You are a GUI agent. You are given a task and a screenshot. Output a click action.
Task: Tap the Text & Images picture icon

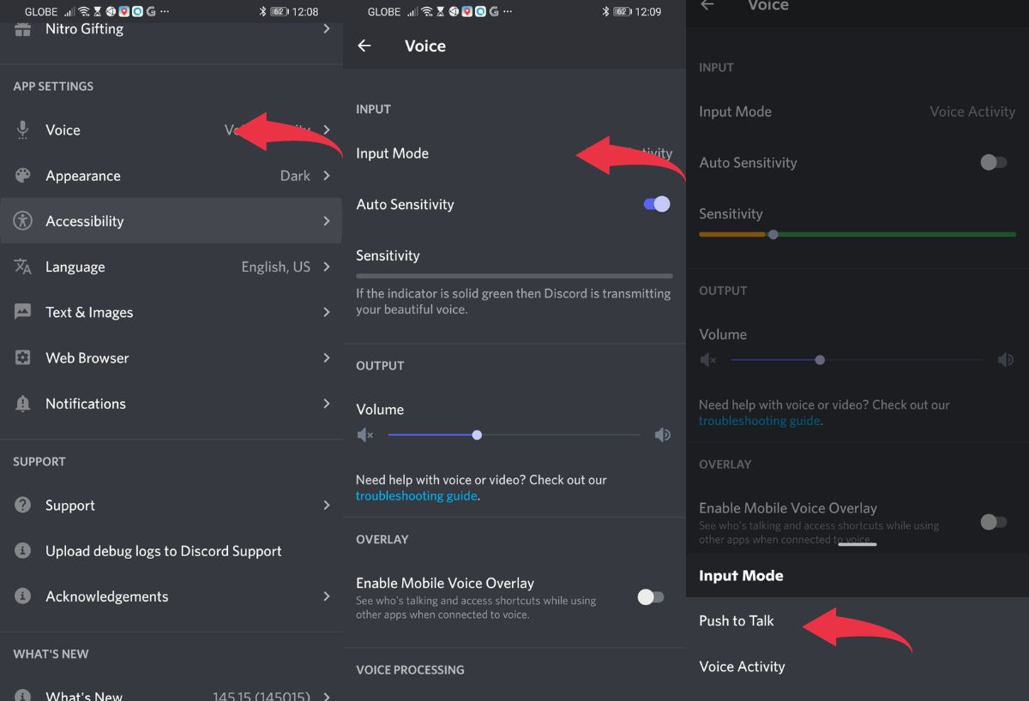pos(23,312)
